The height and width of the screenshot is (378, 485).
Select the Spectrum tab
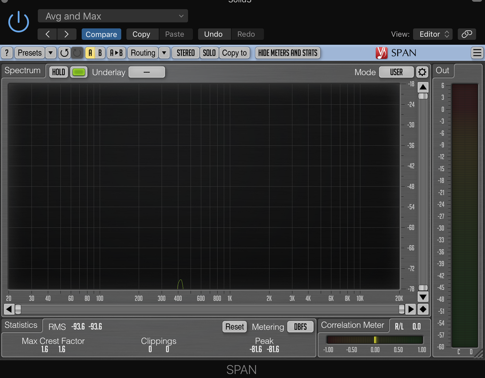pyautogui.click(x=23, y=70)
